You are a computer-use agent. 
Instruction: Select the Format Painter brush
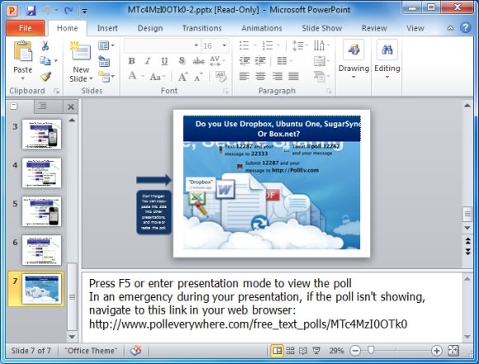45,76
